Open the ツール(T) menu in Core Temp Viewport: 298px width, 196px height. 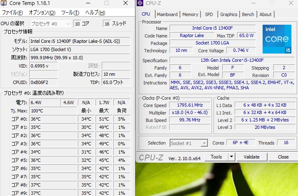click(x=70, y=12)
